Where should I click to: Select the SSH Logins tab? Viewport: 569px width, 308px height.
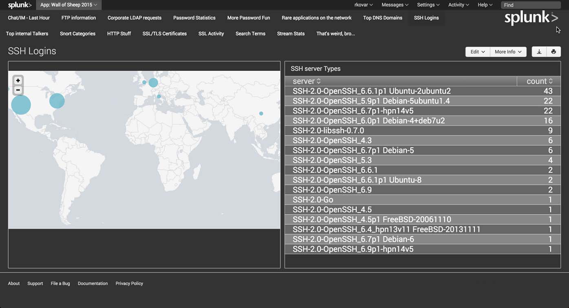click(426, 18)
